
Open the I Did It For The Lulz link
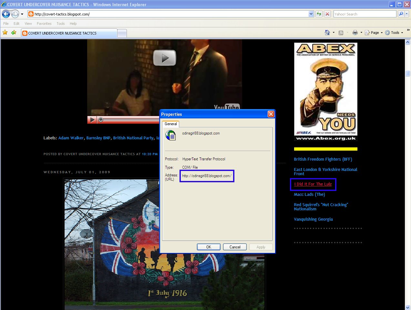pyautogui.click(x=313, y=184)
